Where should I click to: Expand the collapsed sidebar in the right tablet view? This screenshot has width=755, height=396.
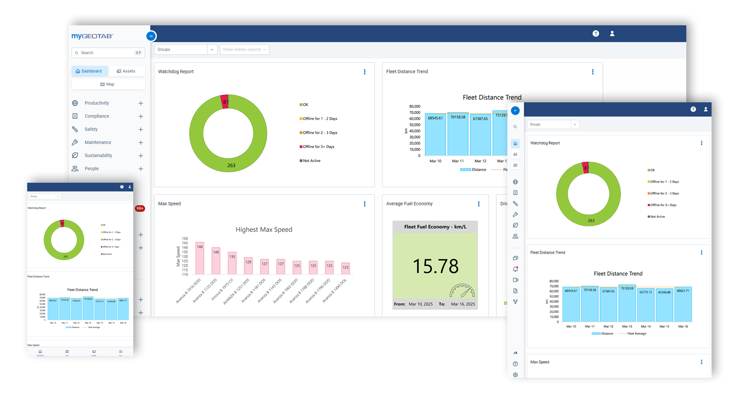(515, 111)
